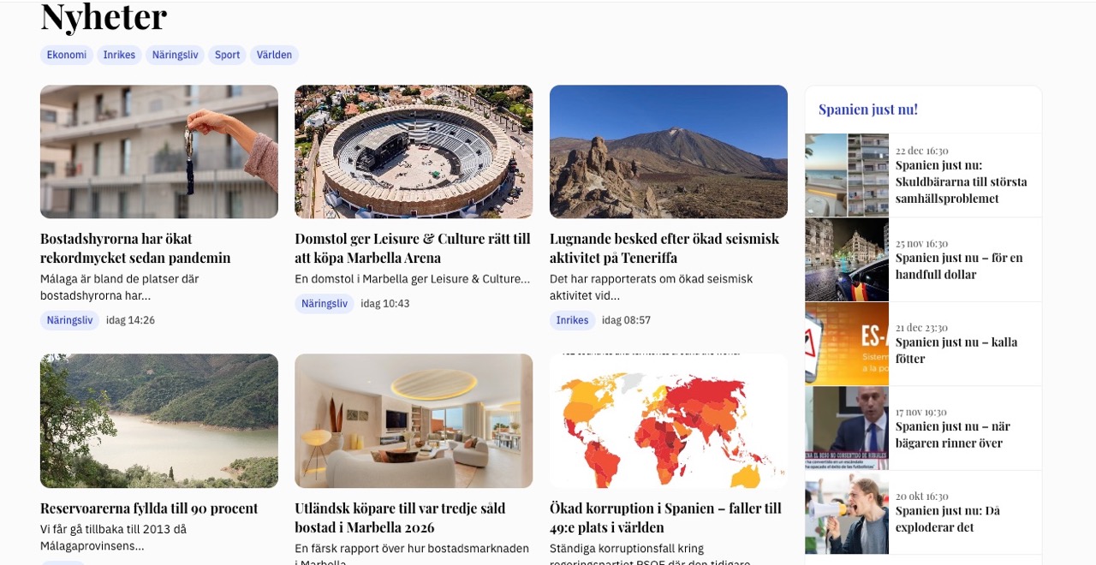Open the Näringsliv category at top
This screenshot has width=1096, height=565.
tap(175, 55)
